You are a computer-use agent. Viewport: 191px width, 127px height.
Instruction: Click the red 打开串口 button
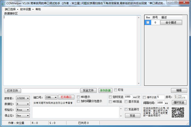(x=66, y=97)
